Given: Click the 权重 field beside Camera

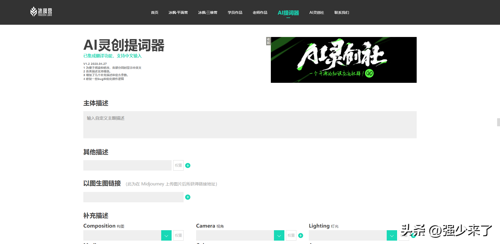Looking at the screenshot, I should tap(291, 235).
